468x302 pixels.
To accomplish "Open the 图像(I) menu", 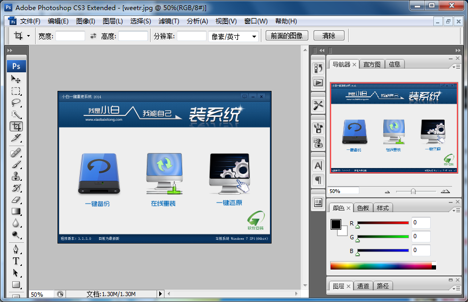I will [x=85, y=21].
